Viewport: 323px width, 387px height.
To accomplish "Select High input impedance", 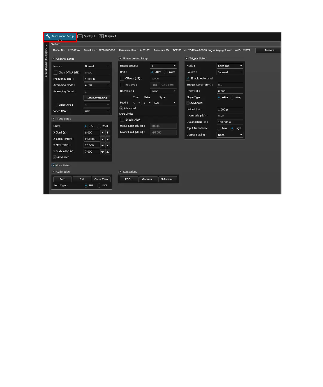I will tap(232, 128).
